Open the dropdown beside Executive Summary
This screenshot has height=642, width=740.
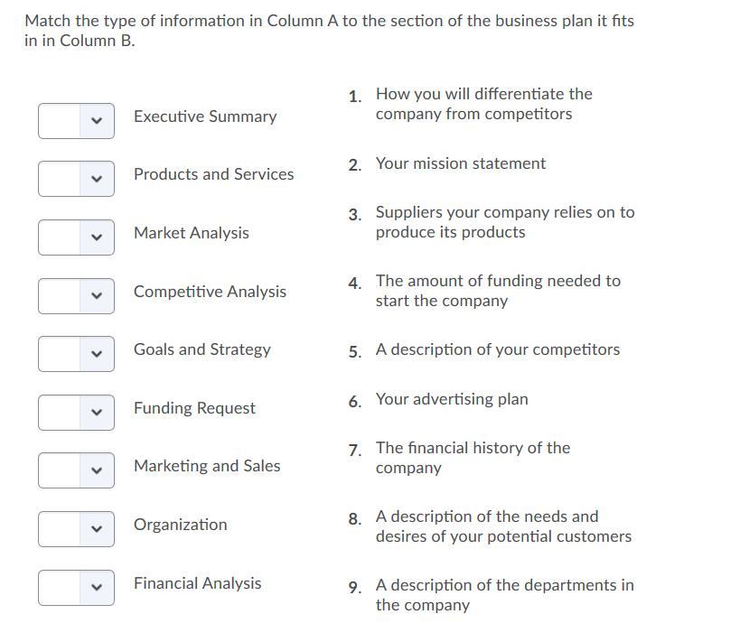pyautogui.click(x=76, y=121)
